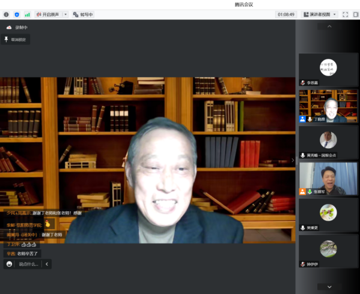360x294 pixels.
Task: Check the green network signal icon
Action: pos(27,14)
